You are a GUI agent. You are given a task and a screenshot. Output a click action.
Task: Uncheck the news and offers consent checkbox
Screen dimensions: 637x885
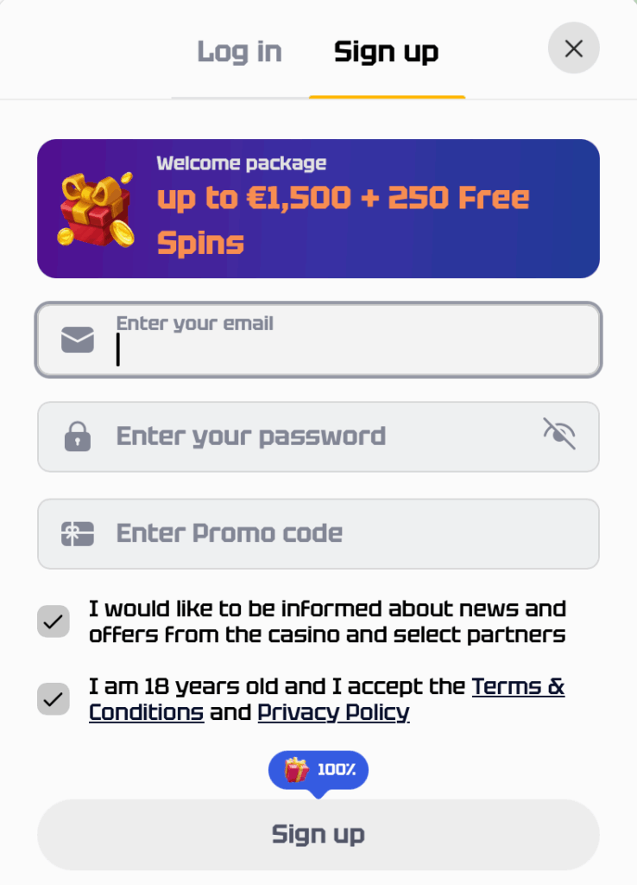click(54, 621)
